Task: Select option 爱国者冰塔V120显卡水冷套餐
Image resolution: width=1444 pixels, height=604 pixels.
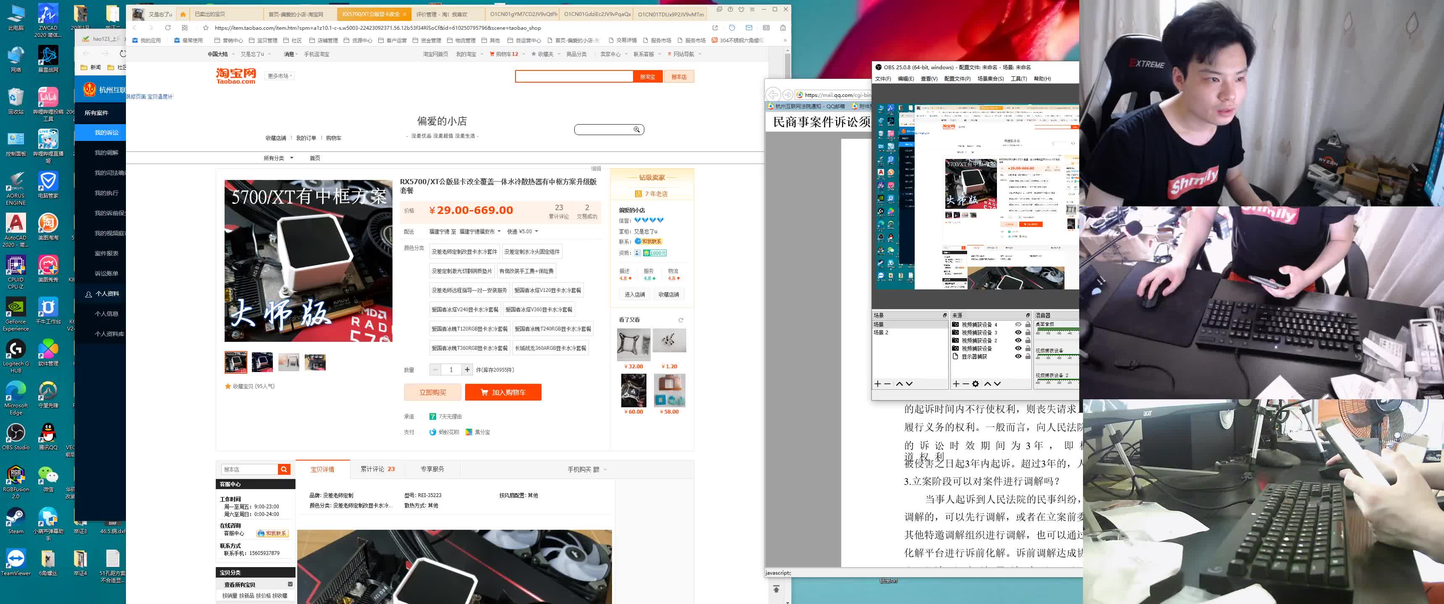Action: 548,290
